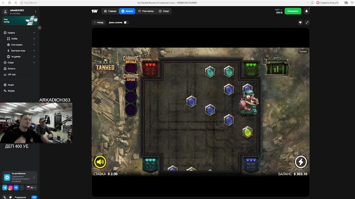Open the RU language dropdown
Image resolution: width=355 pixels, height=199 pixels.
click(x=31, y=187)
